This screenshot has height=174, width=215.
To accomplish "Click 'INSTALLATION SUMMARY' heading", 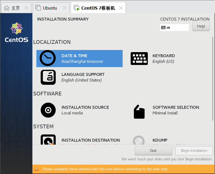I will (63, 19).
